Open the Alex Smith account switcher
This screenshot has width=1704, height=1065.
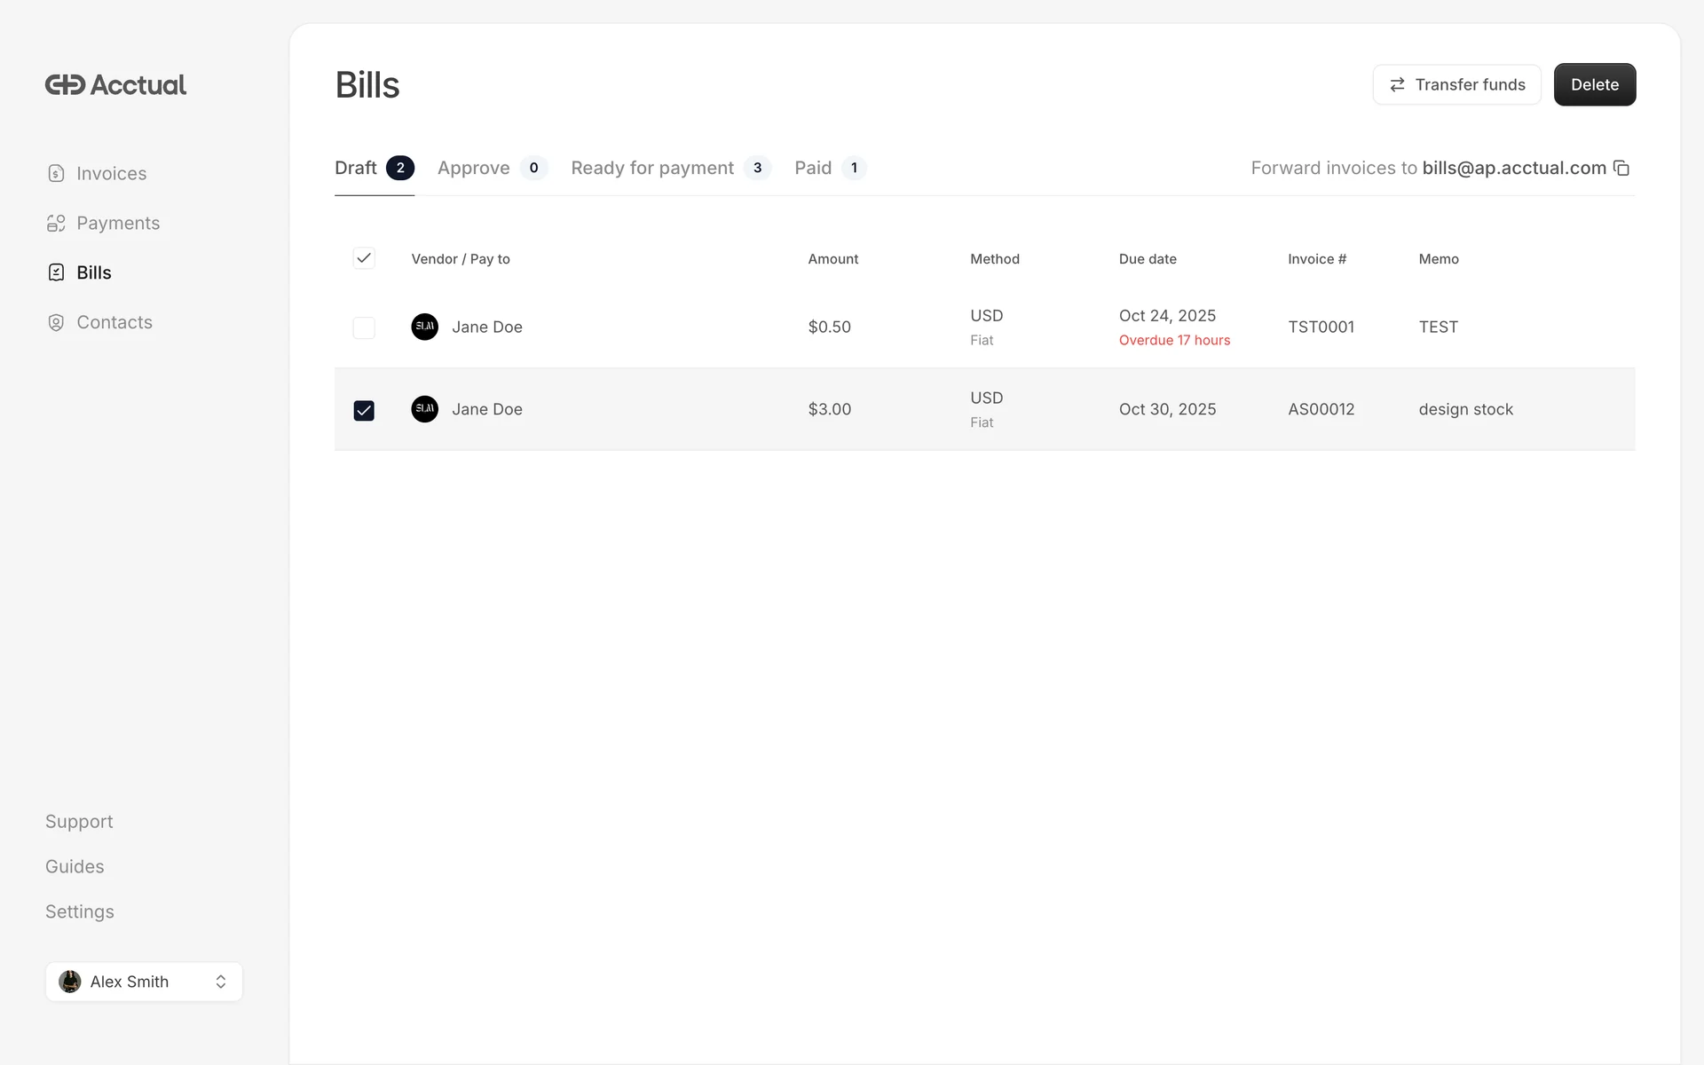(x=130, y=982)
